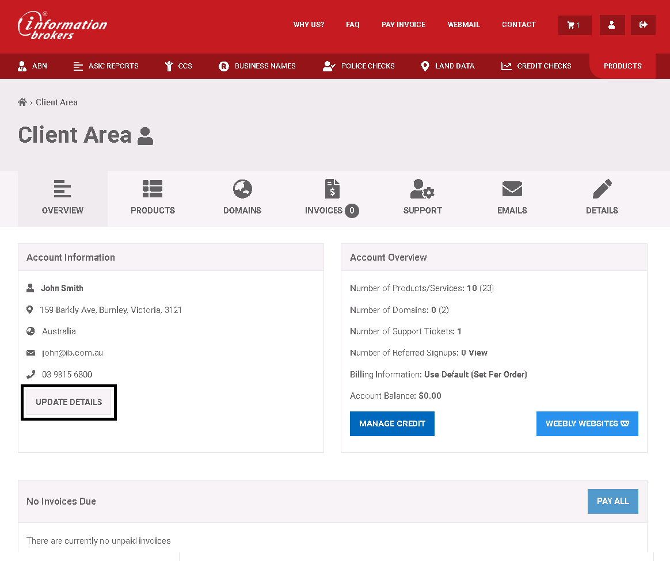Select the PRODUCTS tab in red navbar
670x561 pixels.
click(x=623, y=66)
